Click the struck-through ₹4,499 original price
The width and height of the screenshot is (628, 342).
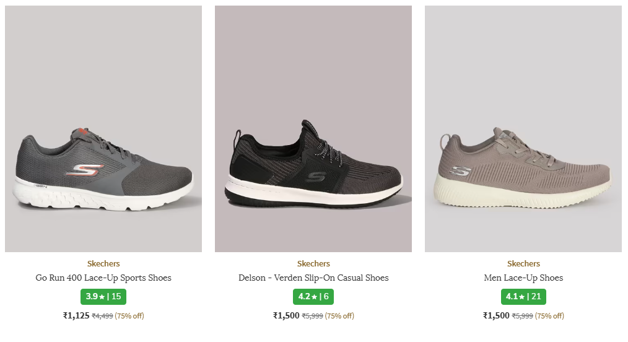102,316
